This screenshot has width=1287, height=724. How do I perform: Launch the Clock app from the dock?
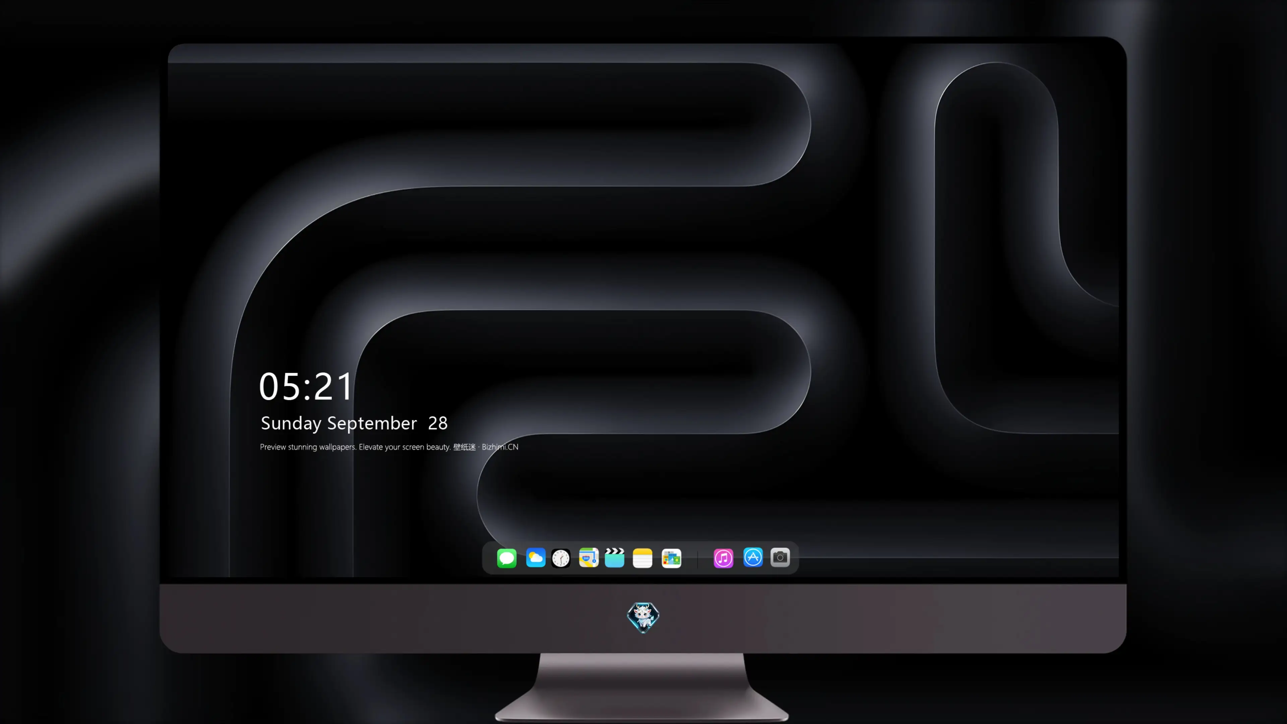(561, 558)
